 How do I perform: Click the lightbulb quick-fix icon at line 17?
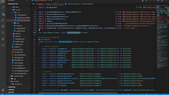click(39, 30)
